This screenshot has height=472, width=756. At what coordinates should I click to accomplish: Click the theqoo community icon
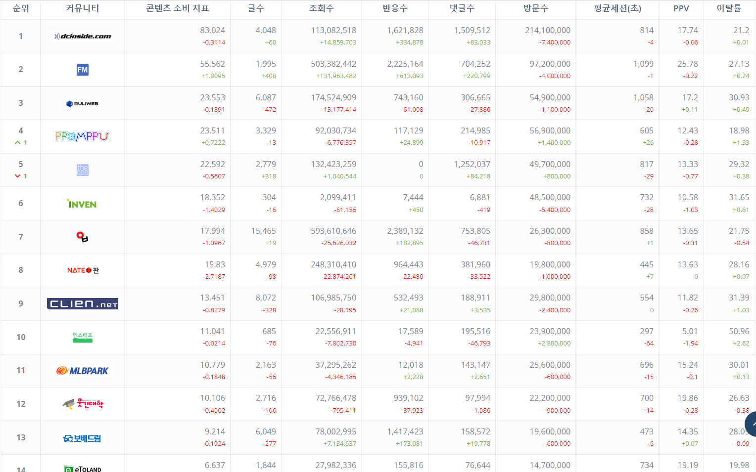point(82,170)
